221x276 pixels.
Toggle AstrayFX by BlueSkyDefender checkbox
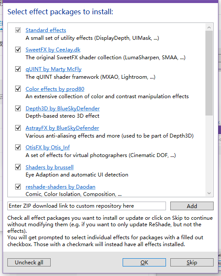(18, 128)
